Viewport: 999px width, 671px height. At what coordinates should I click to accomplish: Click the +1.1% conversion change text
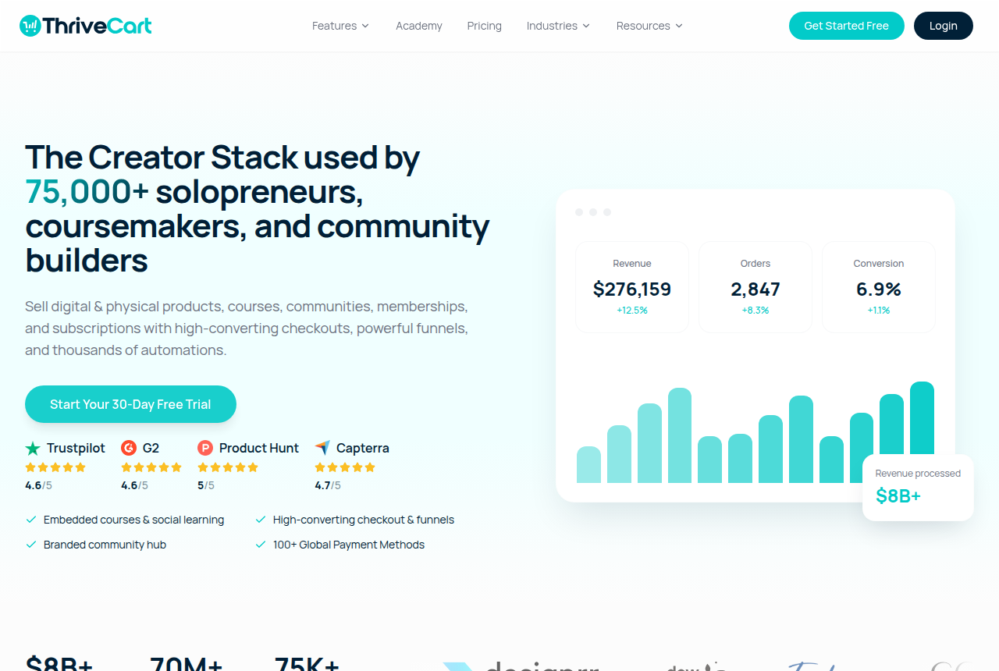pyautogui.click(x=879, y=311)
